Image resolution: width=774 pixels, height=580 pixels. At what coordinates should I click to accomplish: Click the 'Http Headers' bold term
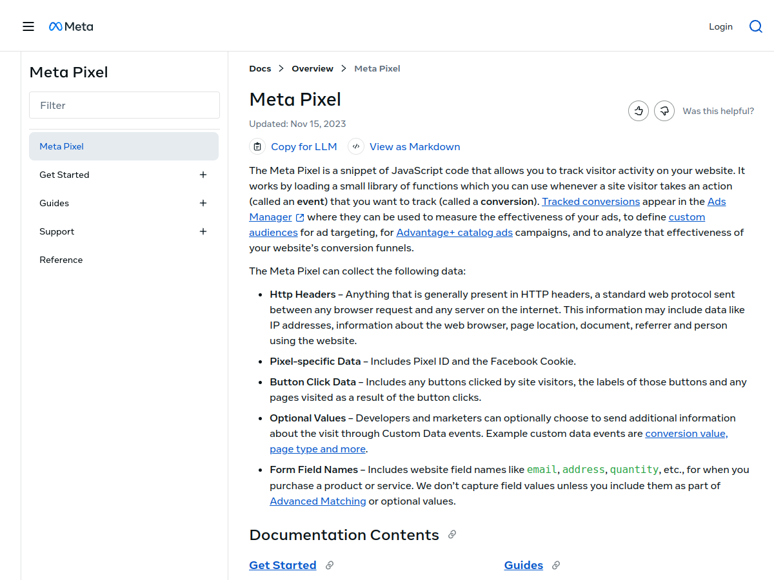[x=303, y=294]
